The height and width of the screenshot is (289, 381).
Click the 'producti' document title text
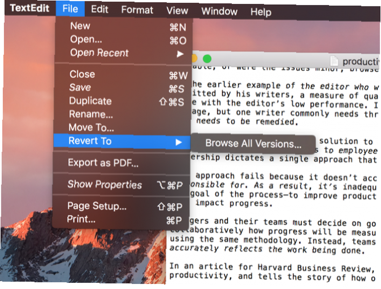tap(360, 62)
